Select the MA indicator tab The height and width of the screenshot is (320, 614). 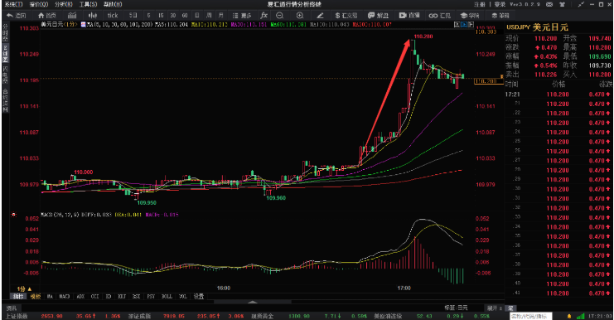[50, 297]
